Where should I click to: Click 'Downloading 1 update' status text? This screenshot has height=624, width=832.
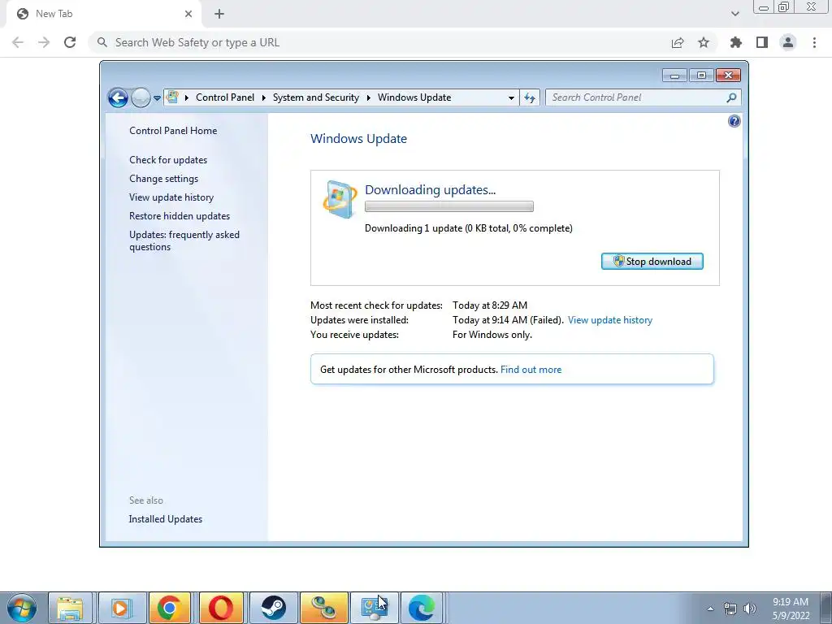click(x=469, y=228)
